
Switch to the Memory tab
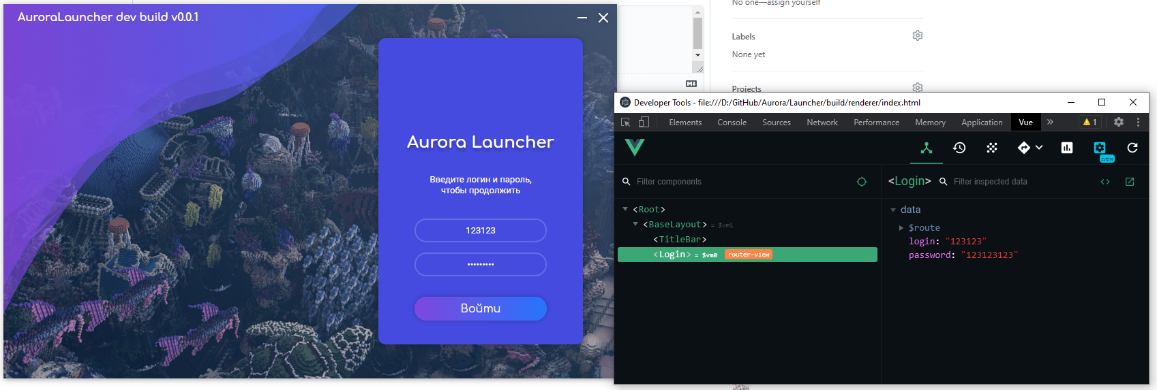click(x=931, y=123)
